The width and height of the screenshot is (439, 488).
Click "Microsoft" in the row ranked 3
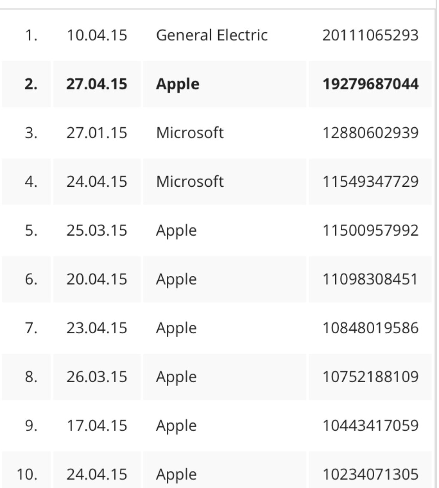(189, 133)
